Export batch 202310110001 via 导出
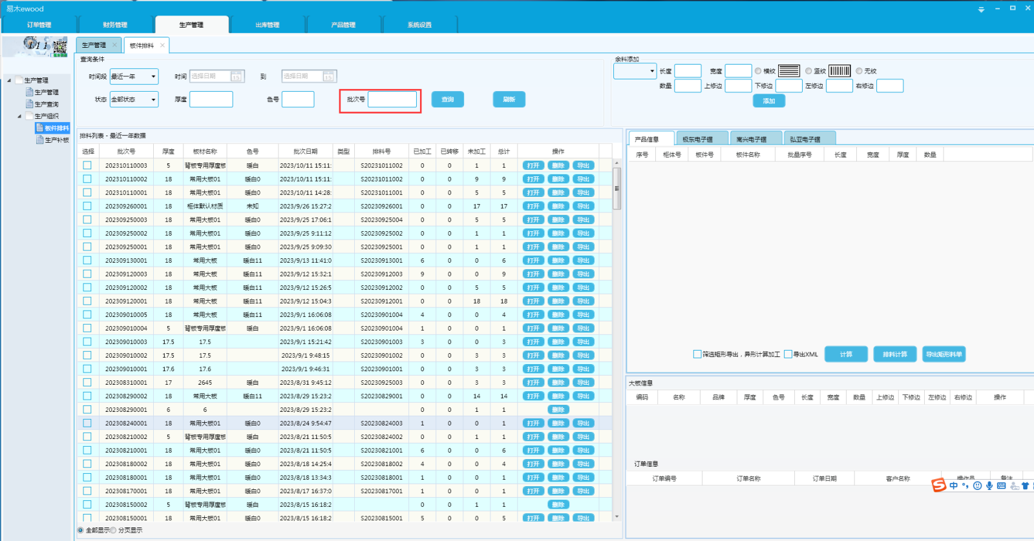The image size is (1034, 541). 583,192
